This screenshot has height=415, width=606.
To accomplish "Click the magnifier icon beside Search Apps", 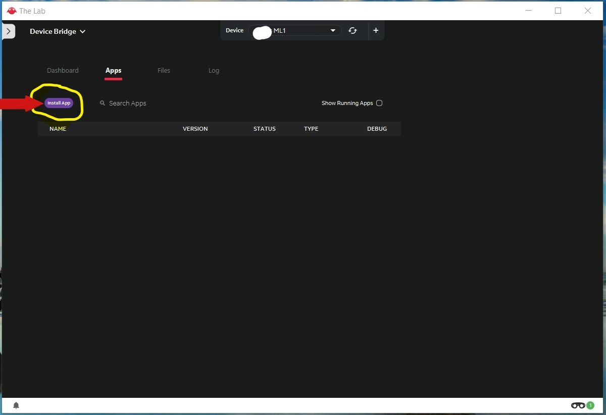I will point(103,103).
